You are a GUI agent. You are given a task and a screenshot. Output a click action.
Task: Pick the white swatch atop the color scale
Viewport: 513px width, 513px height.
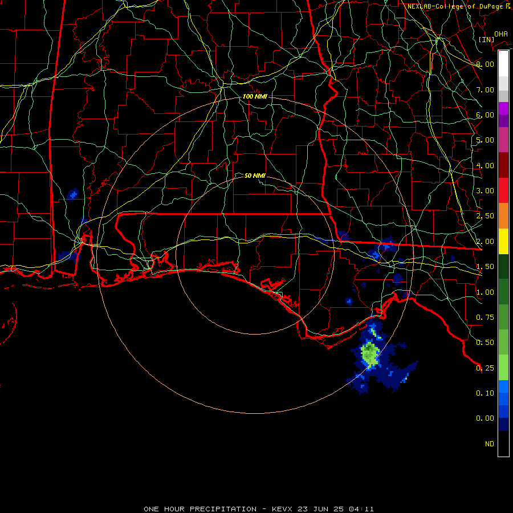(503, 64)
